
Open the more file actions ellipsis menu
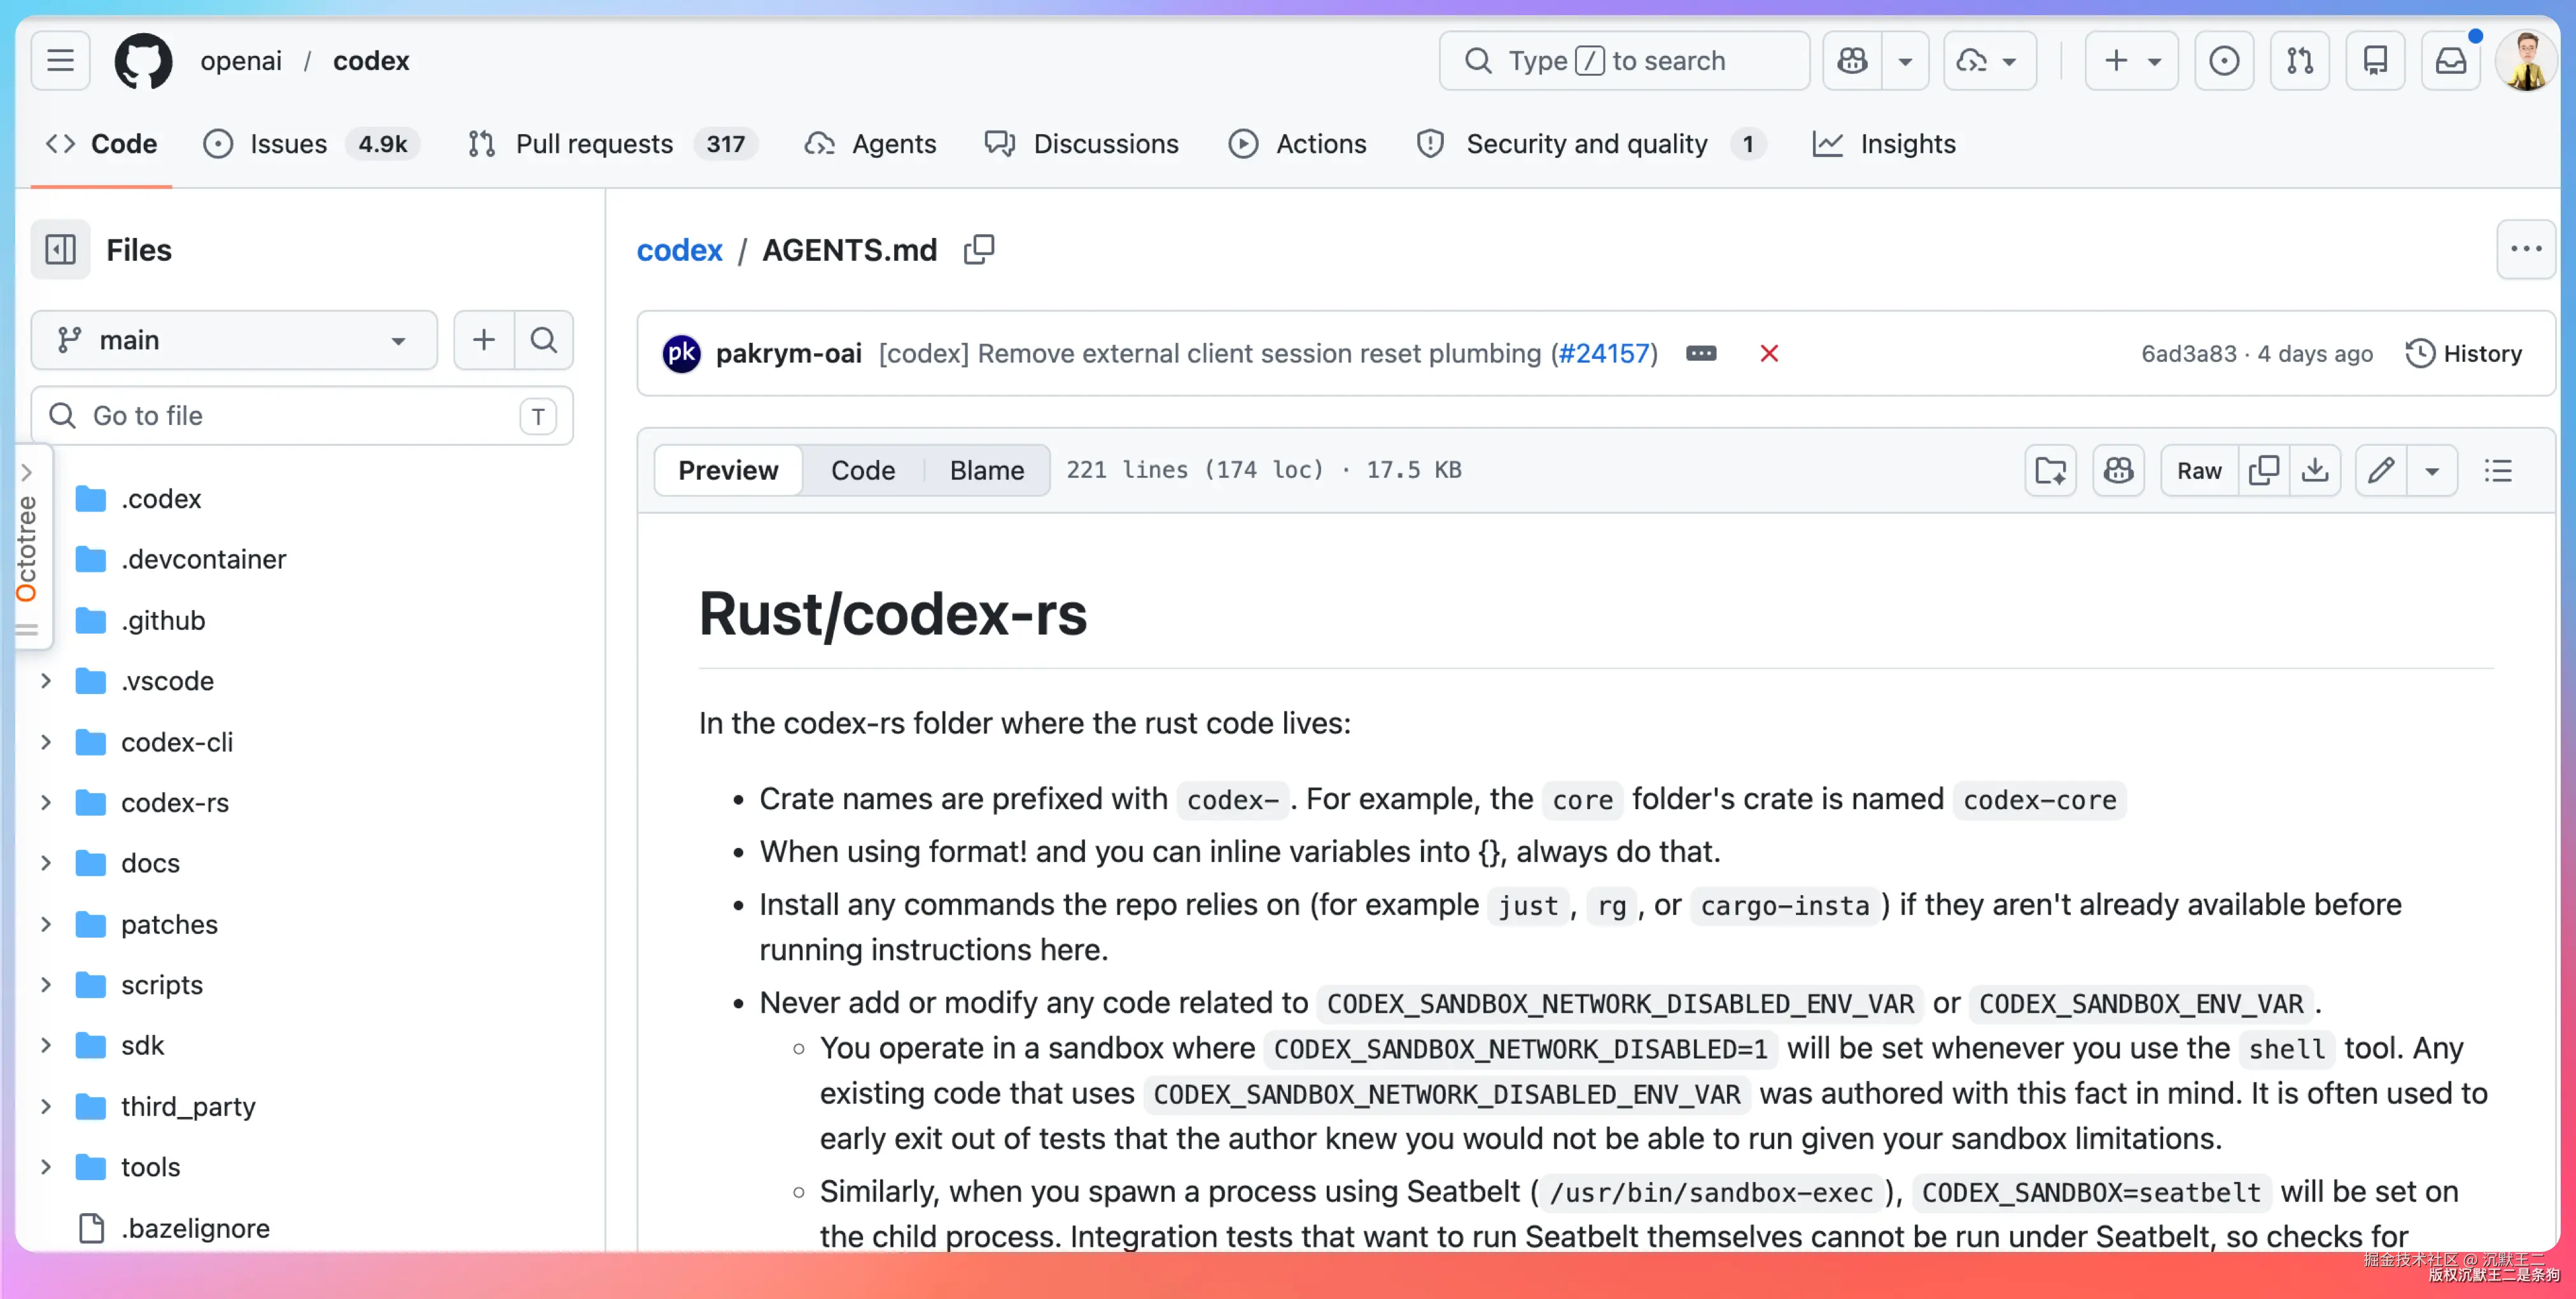[2525, 250]
